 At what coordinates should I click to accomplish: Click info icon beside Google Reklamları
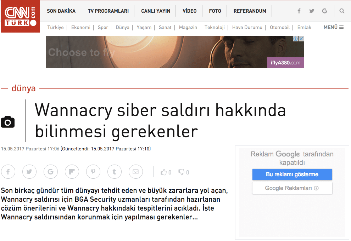point(316,188)
